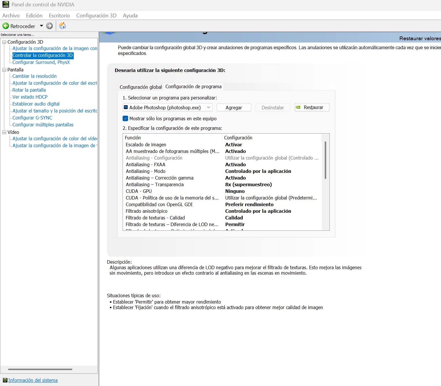Uncheck Mostrar sólo los programas en este equipo

click(x=125, y=119)
